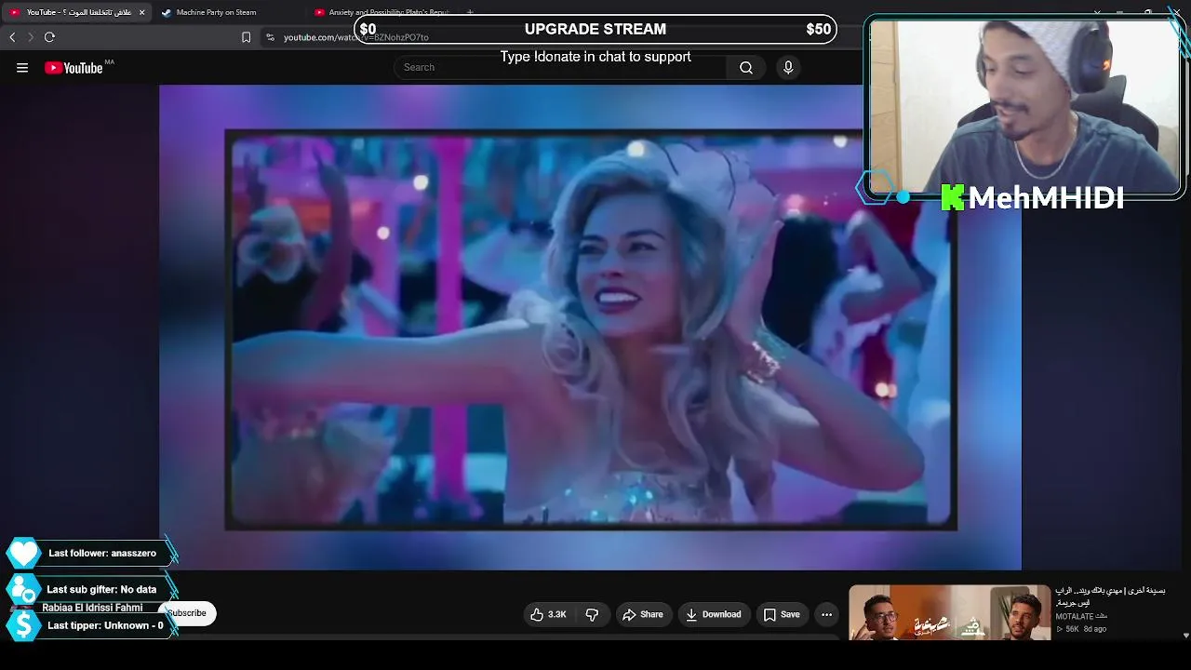
Task: Like the video with 3.3K likes
Action: point(548,614)
